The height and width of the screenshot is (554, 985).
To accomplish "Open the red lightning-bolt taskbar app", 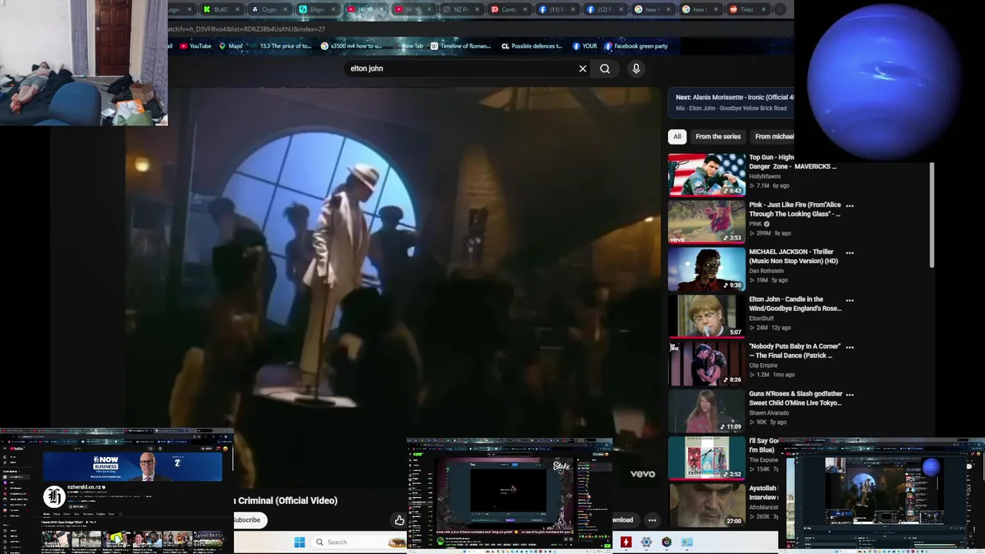I will [x=626, y=542].
